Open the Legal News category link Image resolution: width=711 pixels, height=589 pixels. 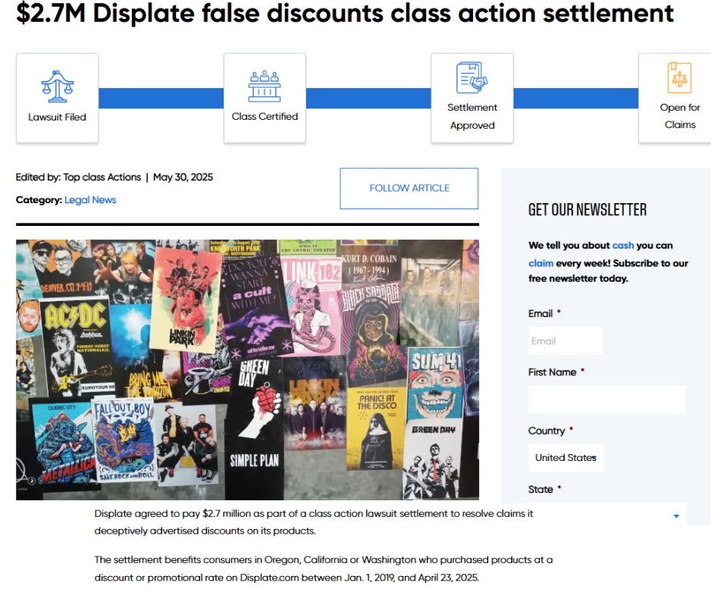point(90,200)
